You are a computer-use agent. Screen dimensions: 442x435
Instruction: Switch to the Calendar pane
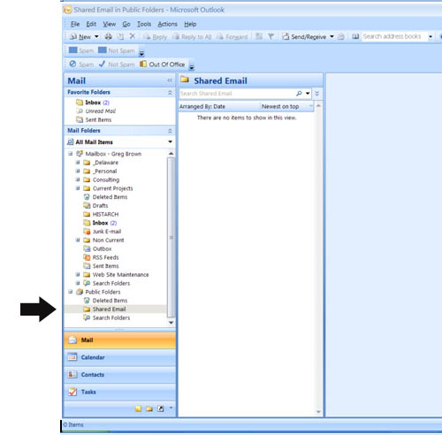pyautogui.click(x=120, y=357)
